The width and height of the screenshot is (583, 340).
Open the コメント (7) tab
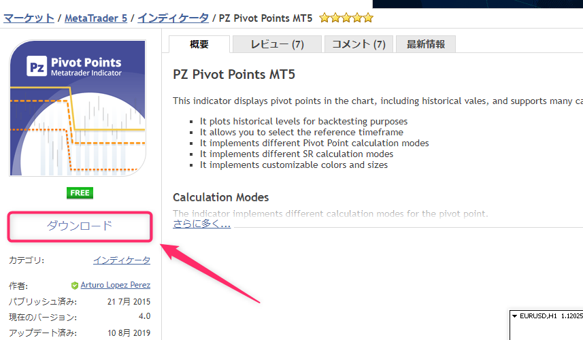[359, 44]
